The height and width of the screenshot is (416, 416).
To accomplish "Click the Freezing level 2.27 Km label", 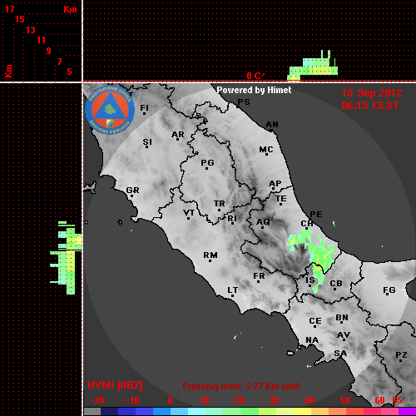I will pyautogui.click(x=241, y=386).
